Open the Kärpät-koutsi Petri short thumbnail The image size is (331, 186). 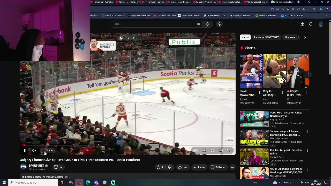pos(298,71)
